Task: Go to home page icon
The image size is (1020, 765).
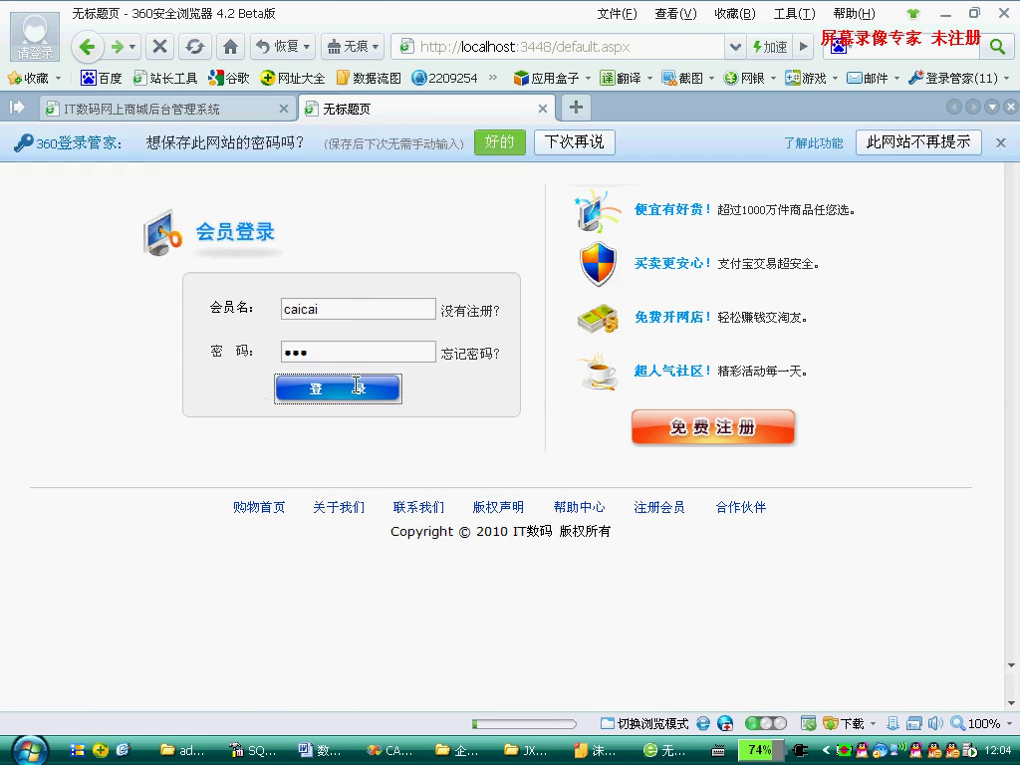Action: click(x=230, y=47)
